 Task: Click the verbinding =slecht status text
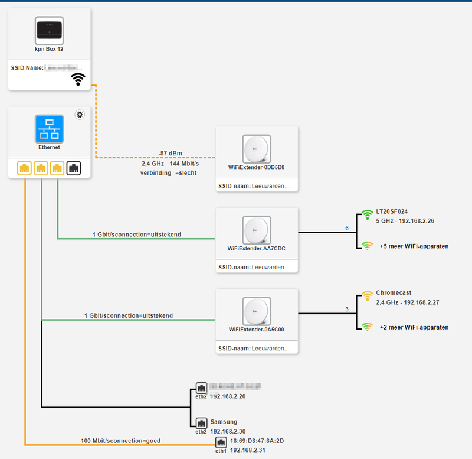tap(168, 173)
